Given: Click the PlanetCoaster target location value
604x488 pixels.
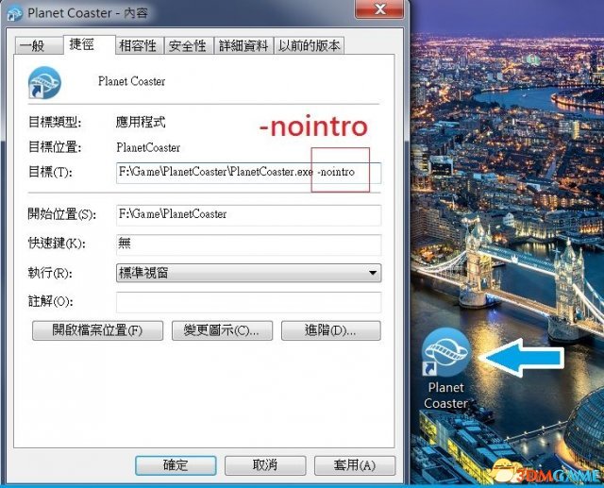Looking at the screenshot, I should point(148,147).
